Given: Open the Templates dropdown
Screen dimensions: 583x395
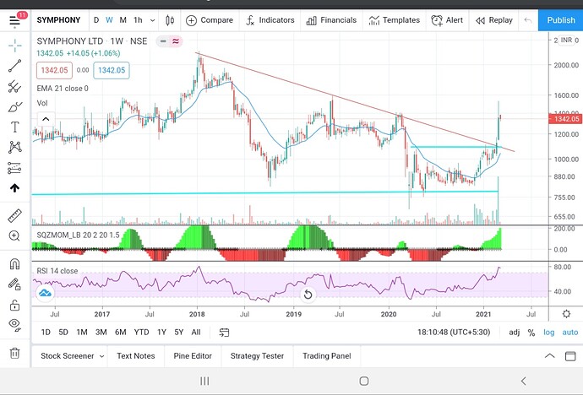Looking at the screenshot, I should [395, 20].
